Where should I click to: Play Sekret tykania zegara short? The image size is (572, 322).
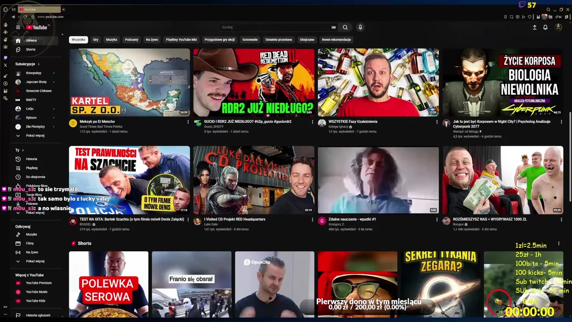[x=441, y=284]
